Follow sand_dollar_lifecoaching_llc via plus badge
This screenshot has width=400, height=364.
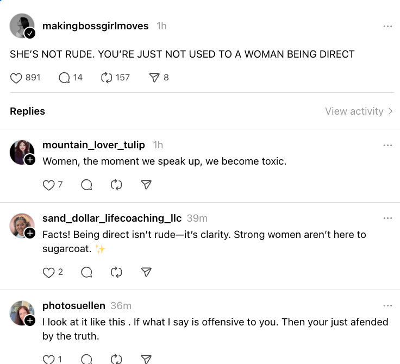click(x=30, y=233)
